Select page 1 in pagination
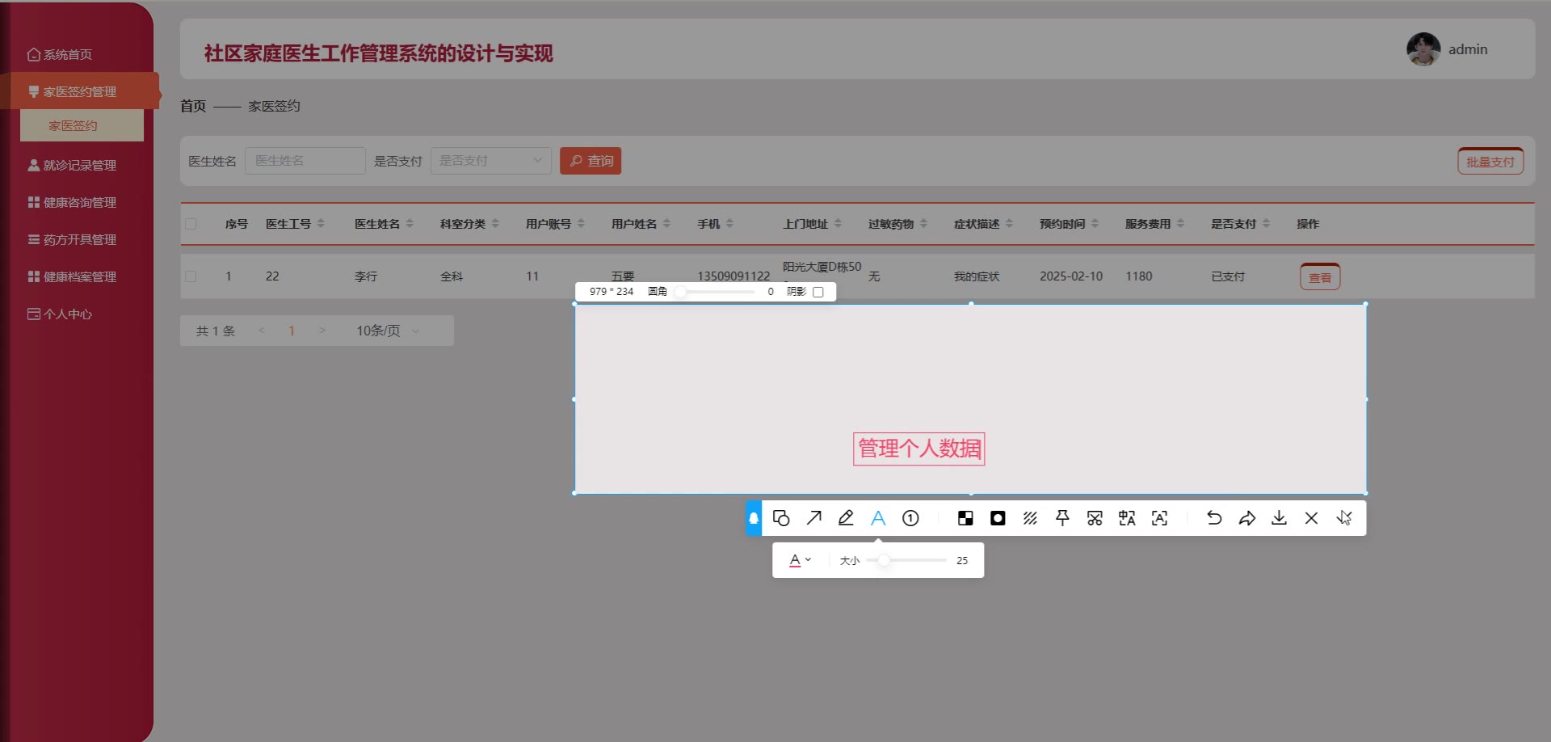The width and height of the screenshot is (1551, 742). coord(292,331)
